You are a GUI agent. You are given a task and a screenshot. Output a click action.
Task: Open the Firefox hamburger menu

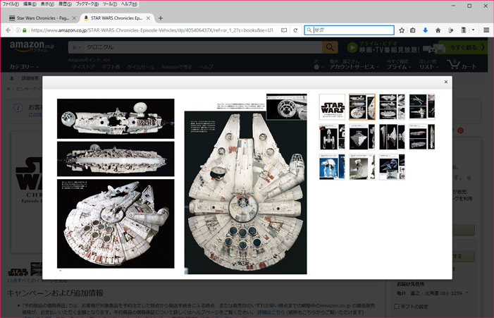click(x=486, y=30)
